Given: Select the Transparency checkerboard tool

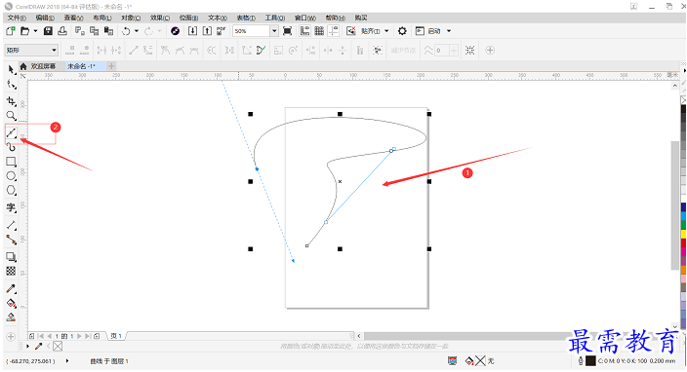Looking at the screenshot, I should point(11,271).
